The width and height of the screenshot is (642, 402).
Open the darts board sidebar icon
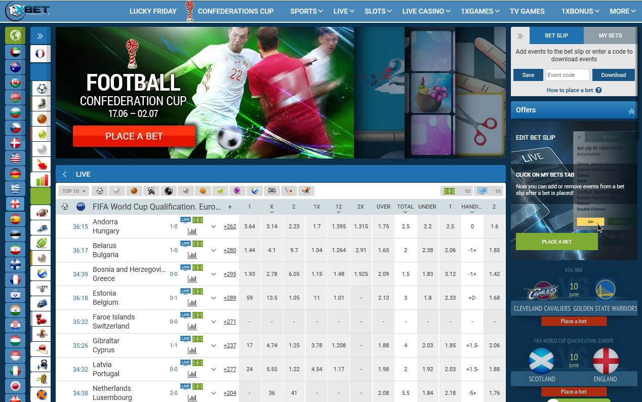42,379
